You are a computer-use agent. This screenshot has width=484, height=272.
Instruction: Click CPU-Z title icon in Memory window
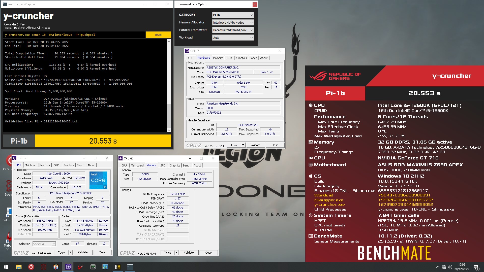click(120, 158)
